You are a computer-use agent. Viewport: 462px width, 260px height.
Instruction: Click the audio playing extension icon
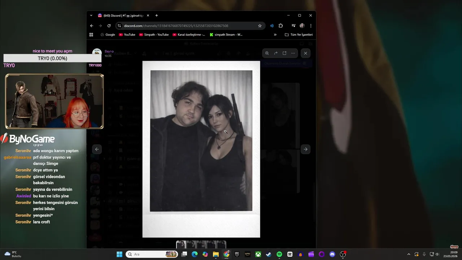tap(272, 26)
